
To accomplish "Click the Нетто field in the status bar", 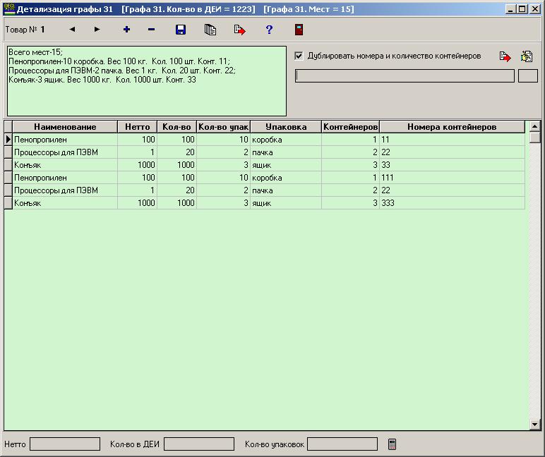I will point(65,444).
